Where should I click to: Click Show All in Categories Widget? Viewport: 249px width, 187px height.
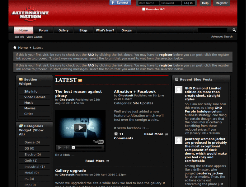point(31,132)
